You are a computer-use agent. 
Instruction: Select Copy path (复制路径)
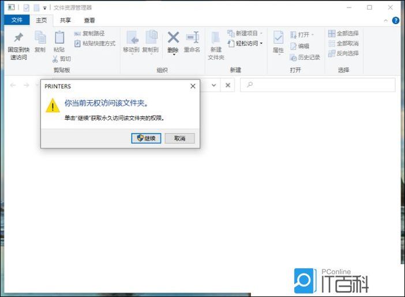[x=89, y=33]
